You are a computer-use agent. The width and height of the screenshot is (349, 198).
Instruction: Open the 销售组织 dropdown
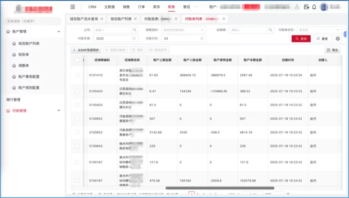(x=184, y=30)
